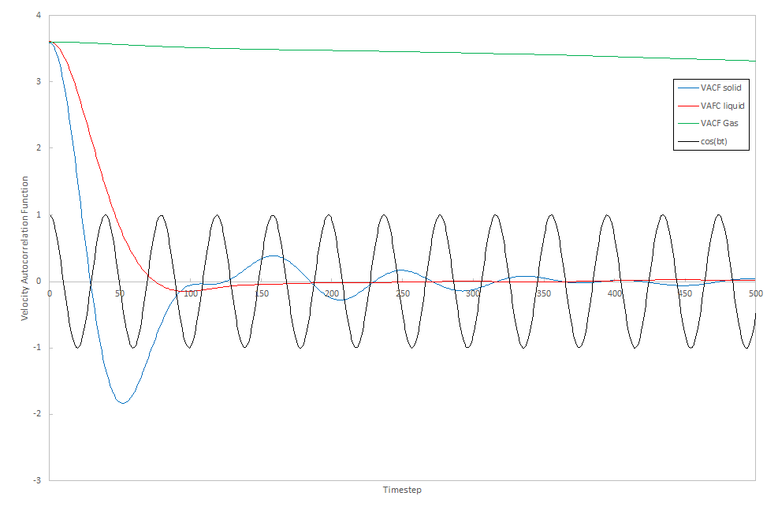Click the green line swatch in legend
The image size is (778, 511).
[688, 124]
